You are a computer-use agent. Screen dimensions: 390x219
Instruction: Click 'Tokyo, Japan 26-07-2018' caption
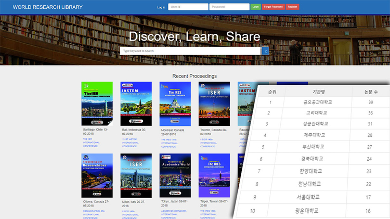click(x=174, y=203)
